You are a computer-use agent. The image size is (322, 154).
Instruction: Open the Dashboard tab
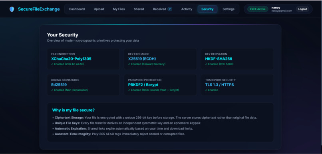[x=77, y=9]
